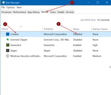Click the Windows Security shield icon
Viewport: 111px width, 95px height.
point(8,56)
